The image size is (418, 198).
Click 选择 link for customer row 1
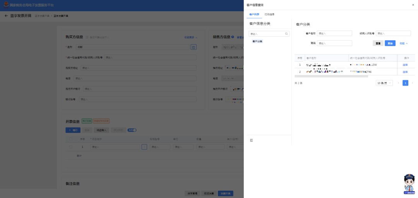tap(405, 65)
